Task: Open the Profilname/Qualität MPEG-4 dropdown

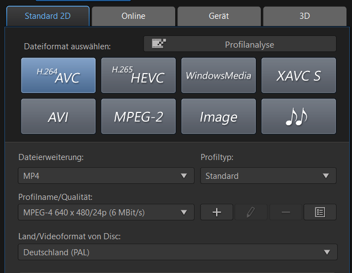Action: 106,212
